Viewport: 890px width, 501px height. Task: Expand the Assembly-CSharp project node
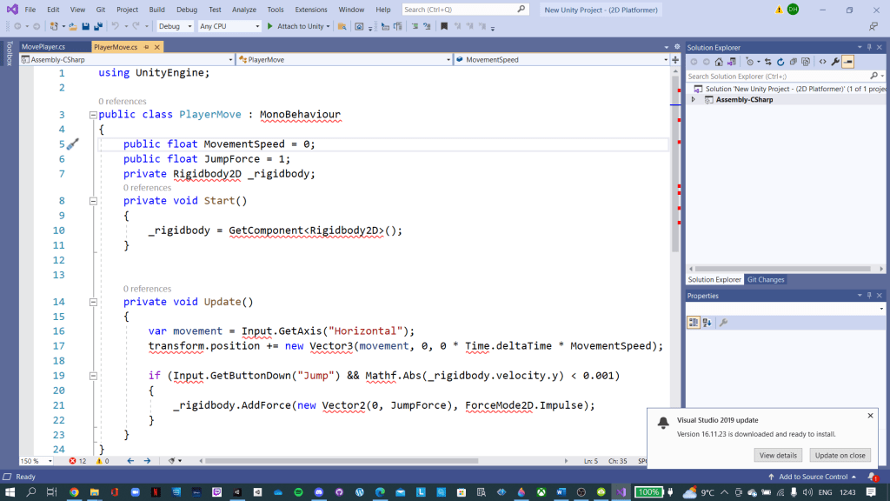pos(693,100)
